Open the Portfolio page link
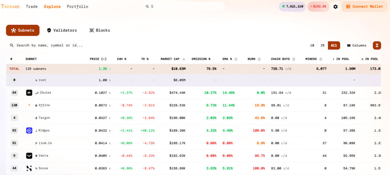 (77, 6)
